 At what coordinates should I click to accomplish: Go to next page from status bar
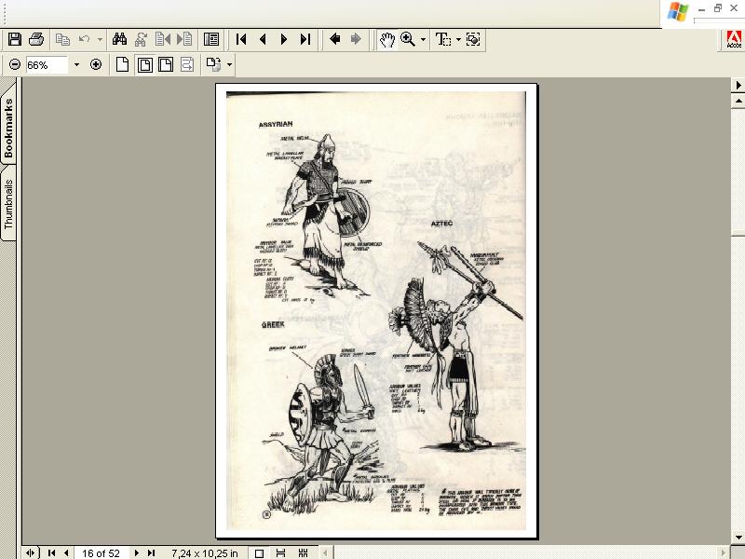[137, 552]
